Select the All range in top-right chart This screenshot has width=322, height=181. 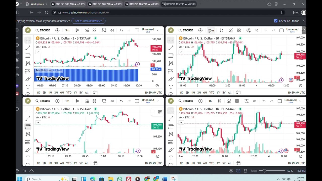(229, 93)
